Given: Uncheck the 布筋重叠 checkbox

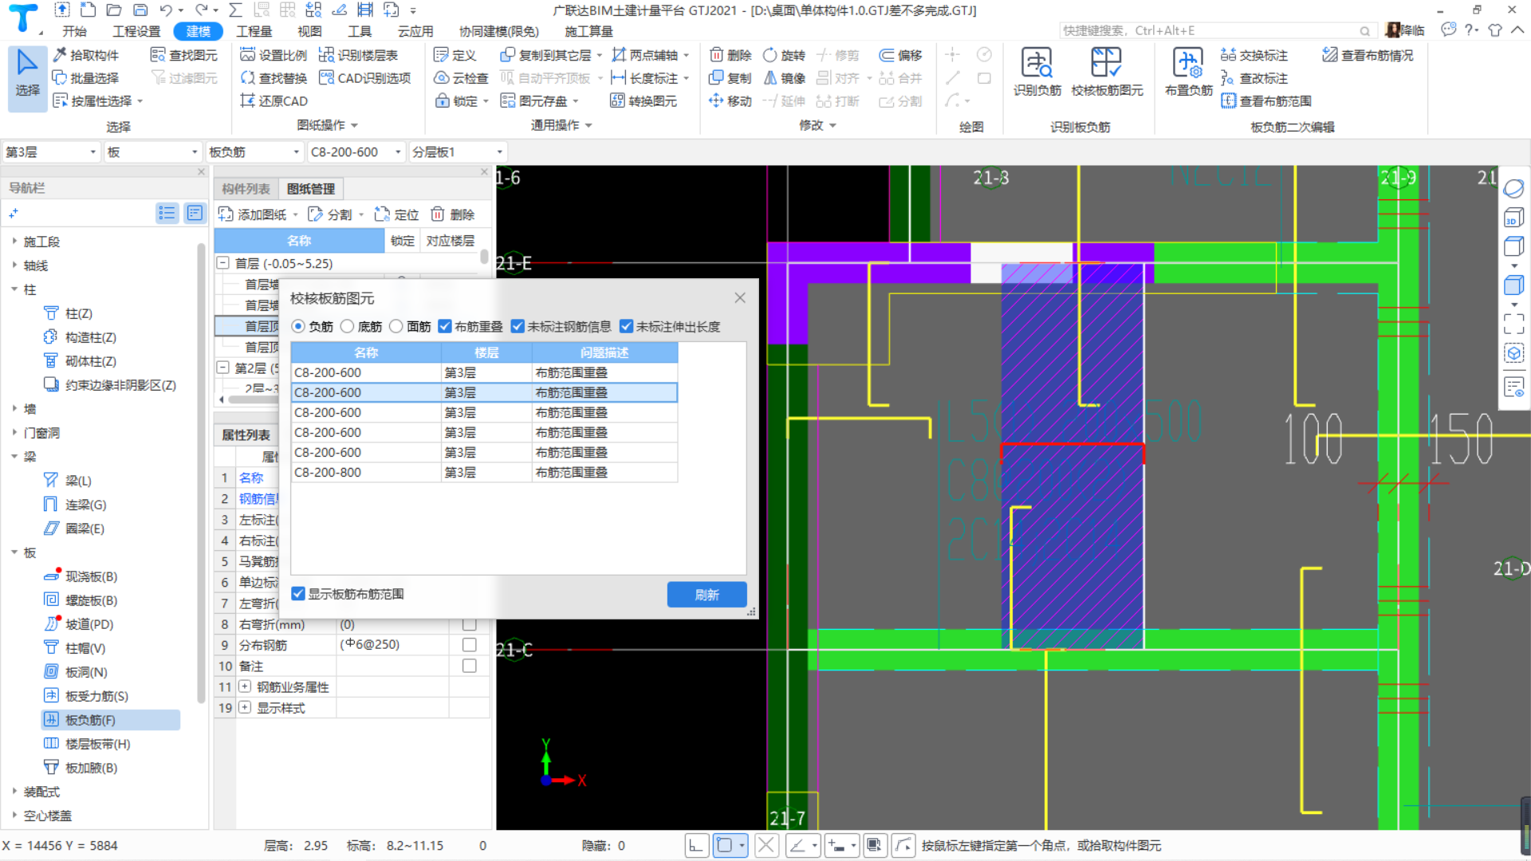Looking at the screenshot, I should (x=445, y=326).
